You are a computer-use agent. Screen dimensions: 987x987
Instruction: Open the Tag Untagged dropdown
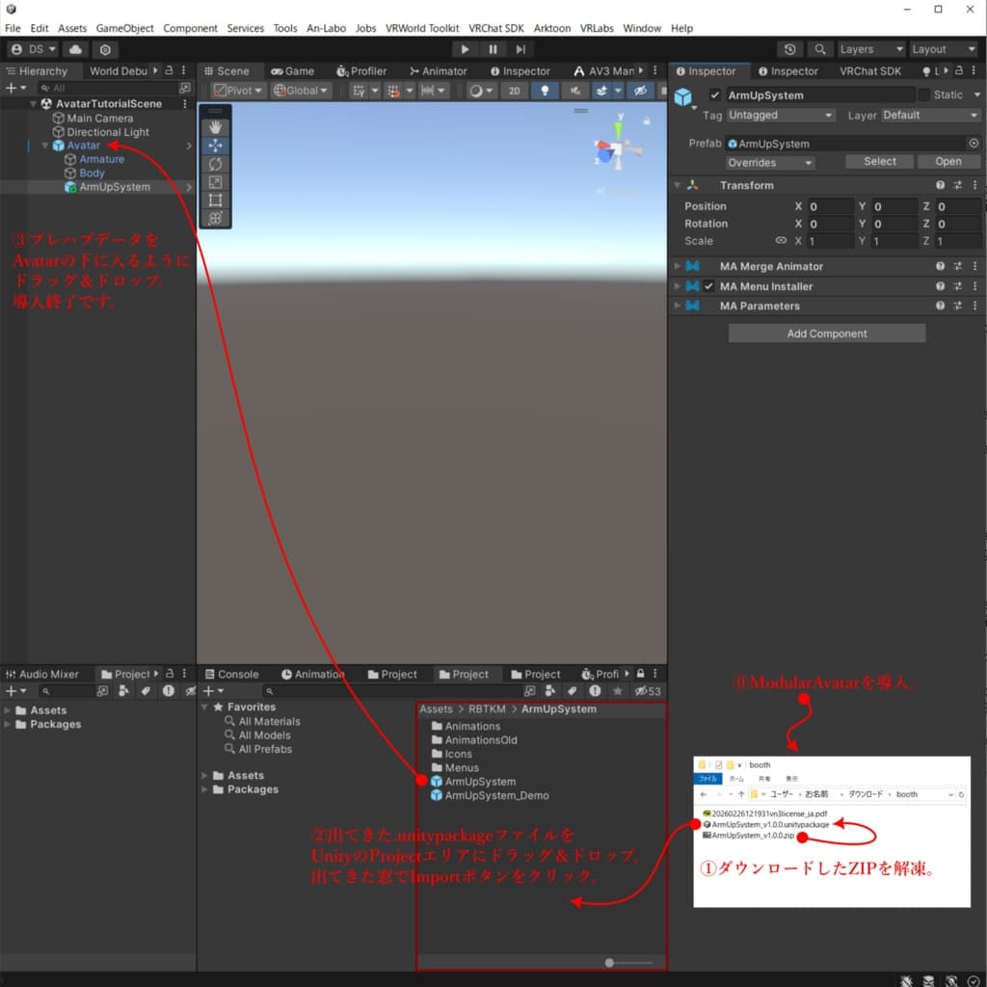coord(781,116)
